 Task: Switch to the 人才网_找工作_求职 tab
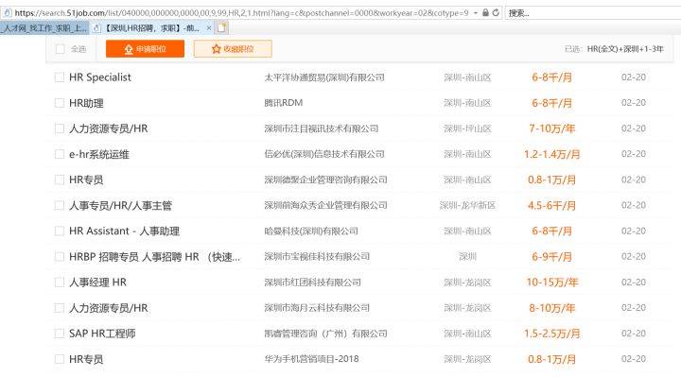tap(44, 28)
